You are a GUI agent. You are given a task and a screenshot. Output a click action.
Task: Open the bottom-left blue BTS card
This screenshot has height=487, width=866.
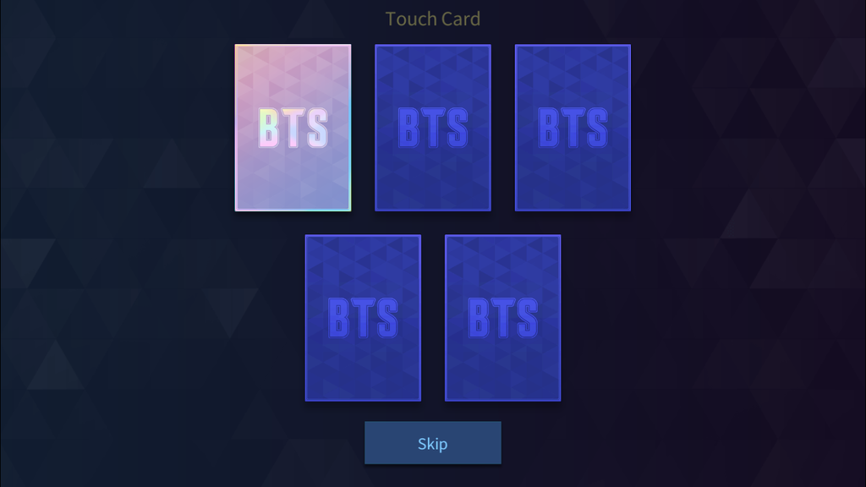[363, 318]
